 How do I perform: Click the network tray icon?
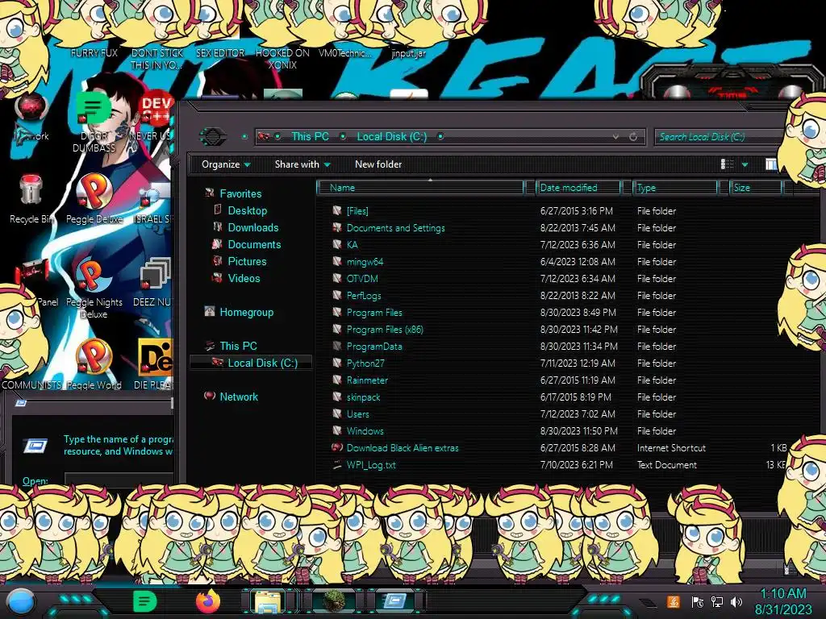(x=717, y=602)
